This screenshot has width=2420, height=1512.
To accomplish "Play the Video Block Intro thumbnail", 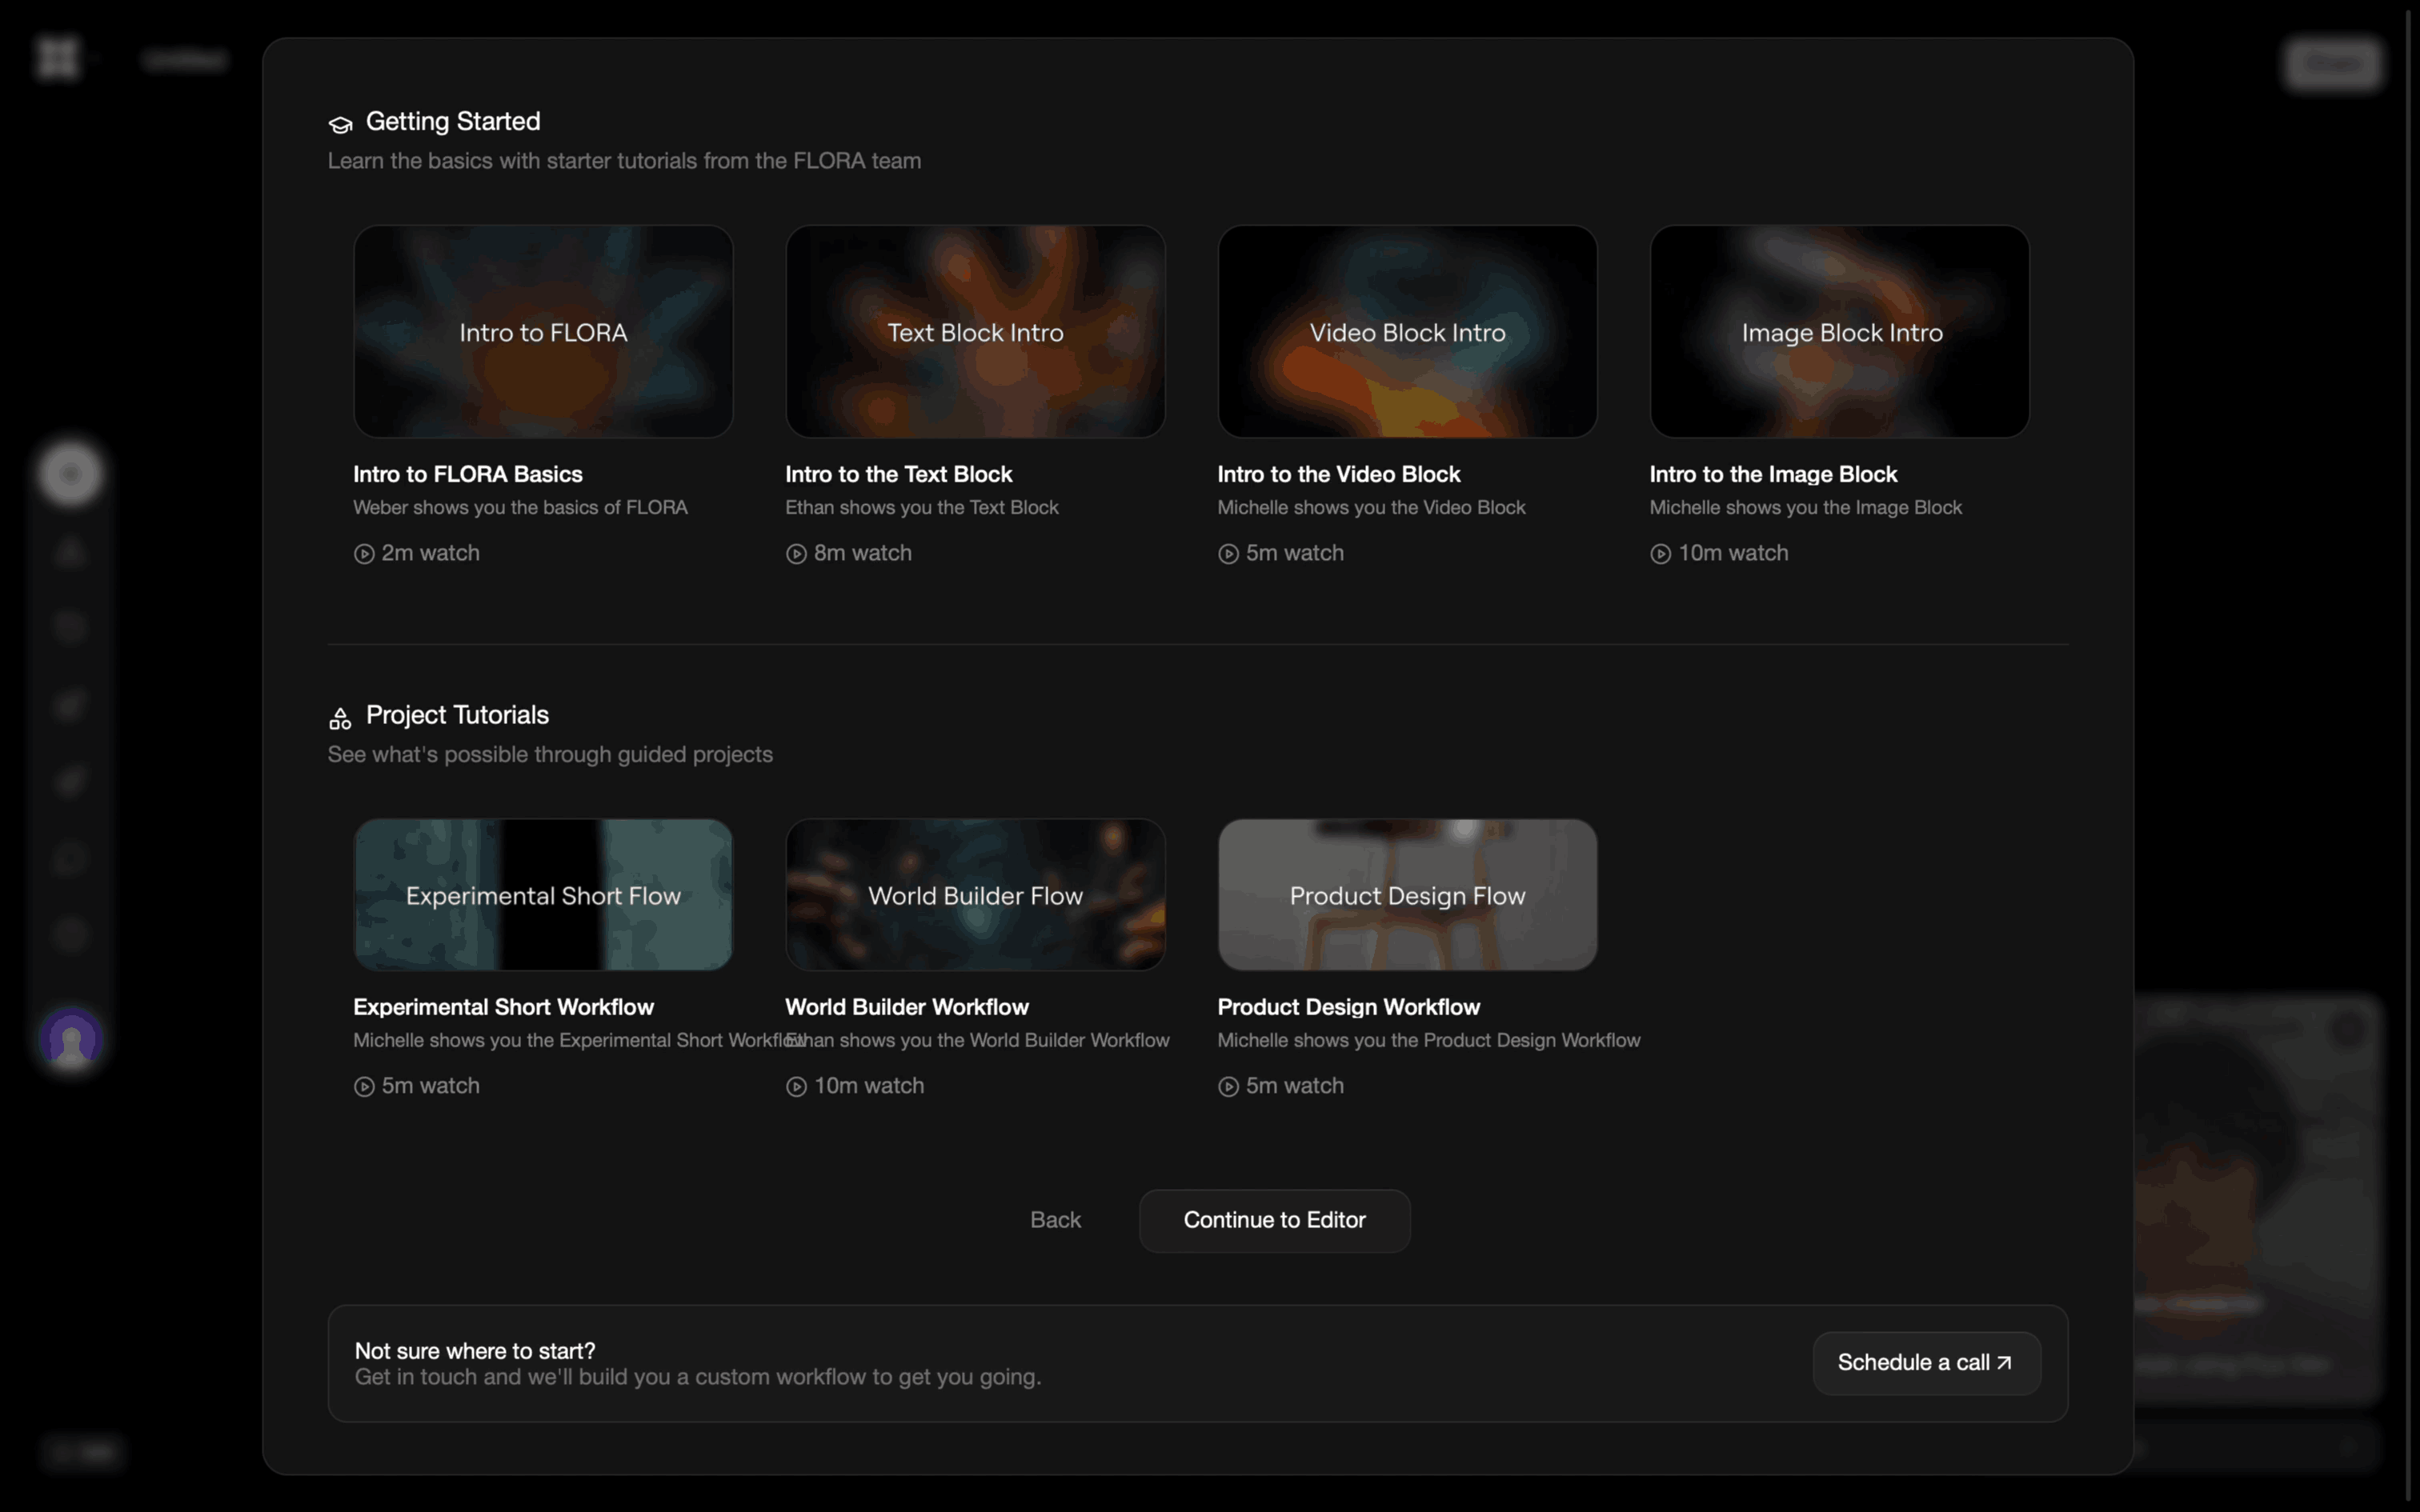I will tap(1407, 331).
